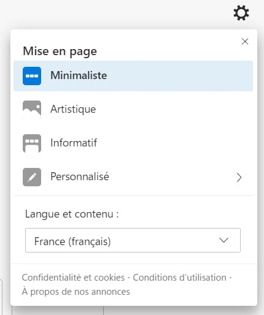Open À propos de nos annonces link
The width and height of the screenshot is (264, 315).
[x=76, y=292]
